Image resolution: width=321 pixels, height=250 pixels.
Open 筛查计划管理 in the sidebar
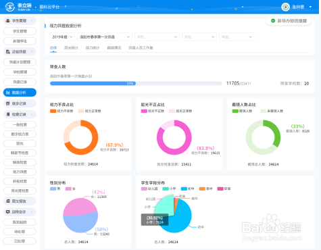click(x=20, y=62)
